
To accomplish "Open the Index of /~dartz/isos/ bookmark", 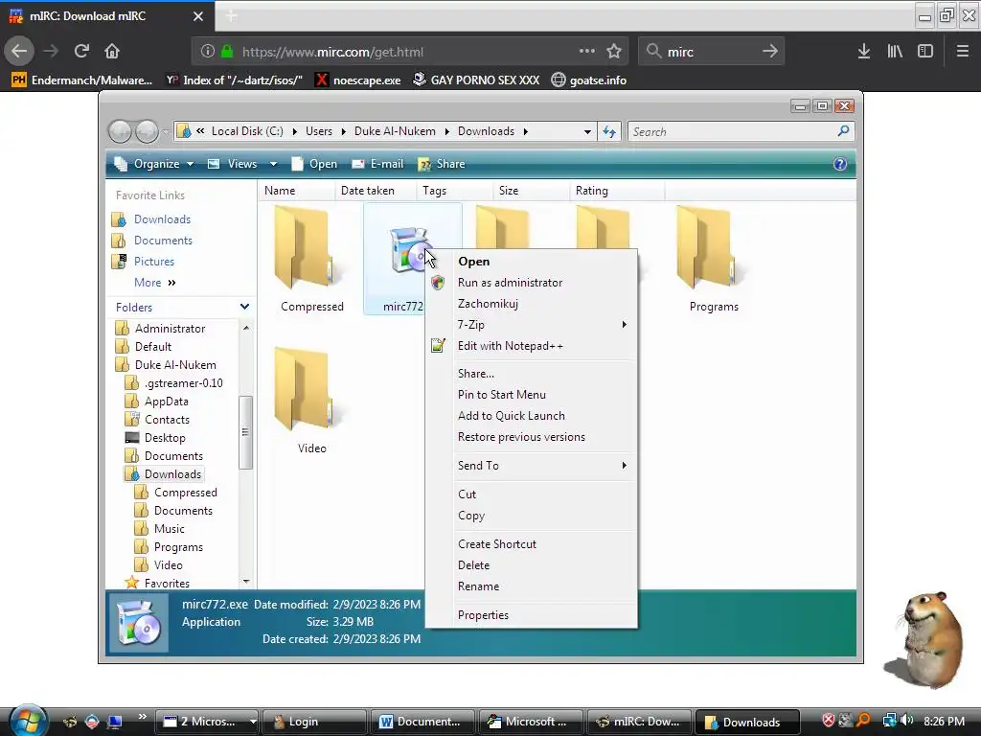I will pos(234,80).
